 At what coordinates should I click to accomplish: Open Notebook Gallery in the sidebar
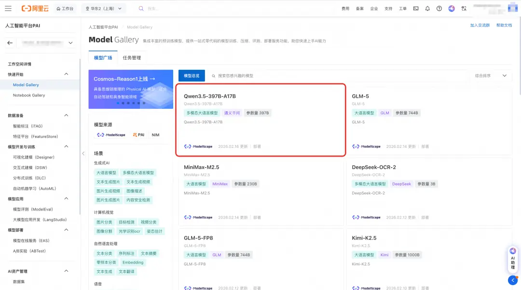tap(29, 95)
